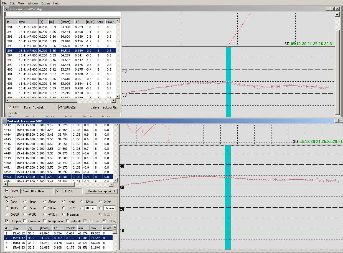Click the 2nd watch car run.SBP window icon
The image size is (343, 253).
pos(4,121)
